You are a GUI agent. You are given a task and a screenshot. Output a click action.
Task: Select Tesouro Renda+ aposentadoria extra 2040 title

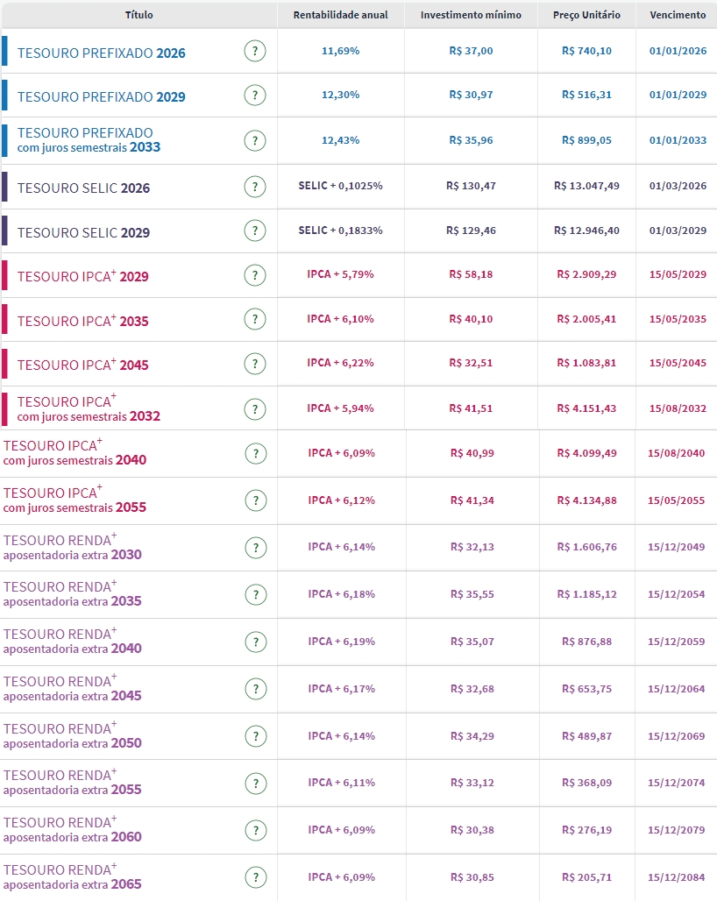[x=72, y=641]
